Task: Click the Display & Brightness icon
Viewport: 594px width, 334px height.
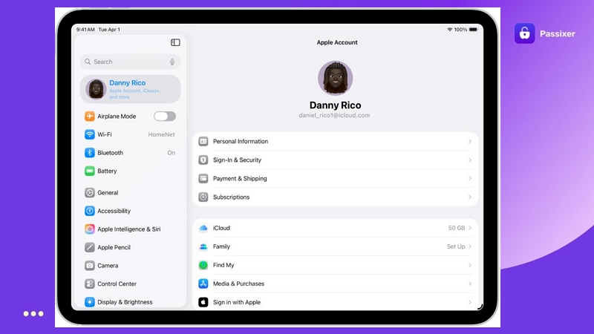Action: coord(89,302)
